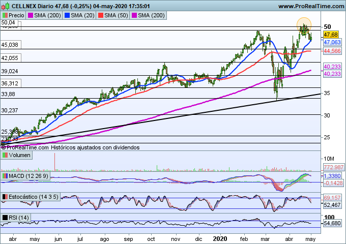This screenshot has width=346, height=244.
Task: Click the www.ProRealTime.com link
Action: [x=311, y=6]
